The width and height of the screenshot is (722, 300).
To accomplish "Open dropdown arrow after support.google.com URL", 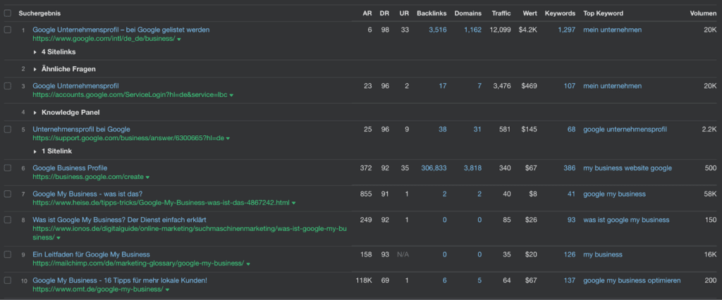I will [228, 139].
